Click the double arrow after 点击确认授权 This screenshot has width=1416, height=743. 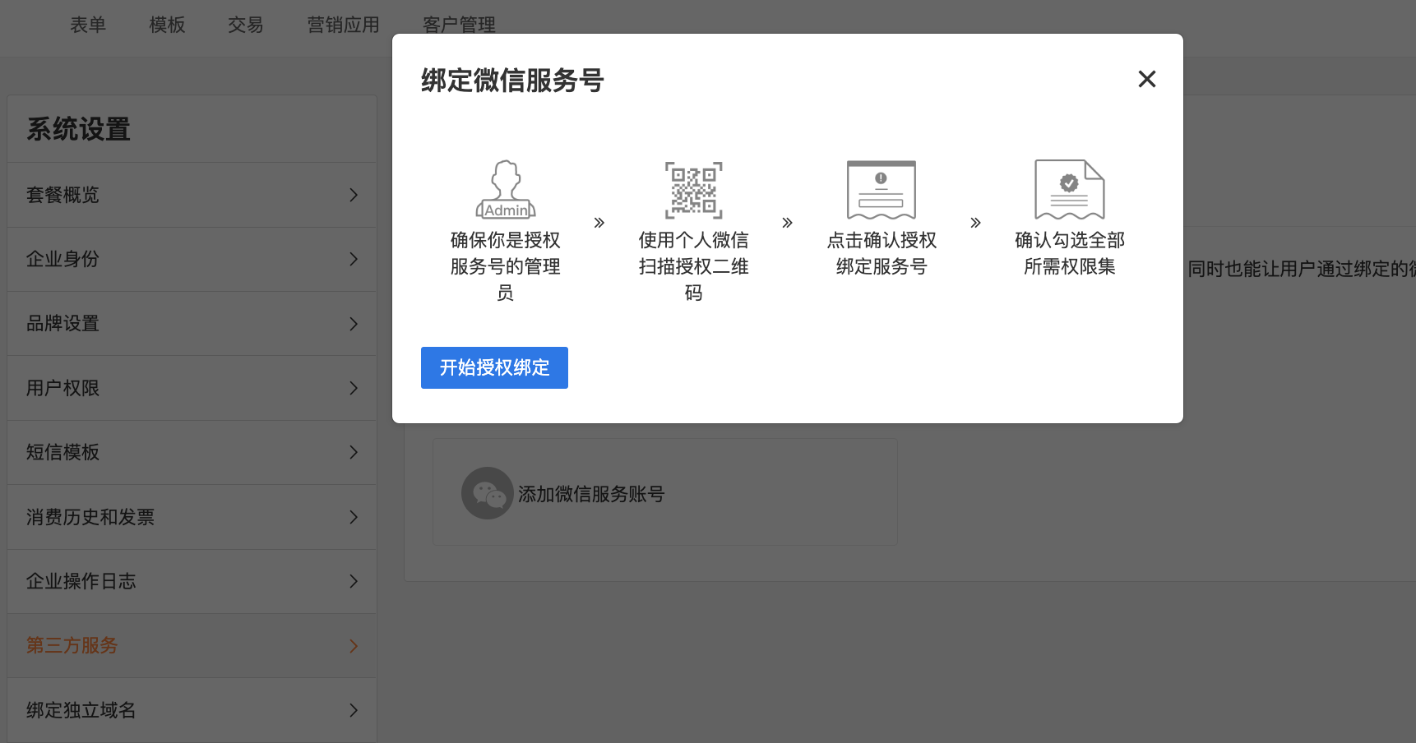(975, 223)
